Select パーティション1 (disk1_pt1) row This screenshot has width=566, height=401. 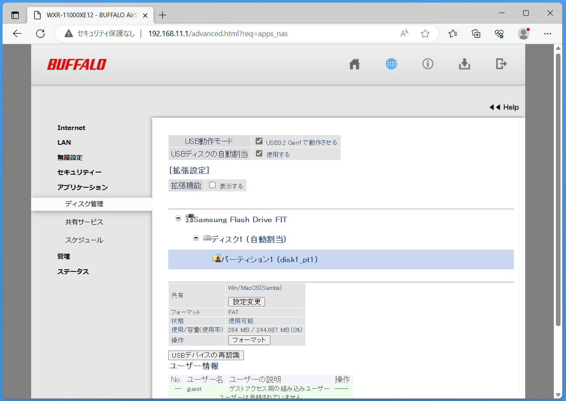click(341, 259)
